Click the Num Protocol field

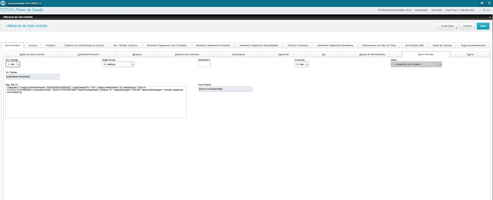(x=225, y=89)
